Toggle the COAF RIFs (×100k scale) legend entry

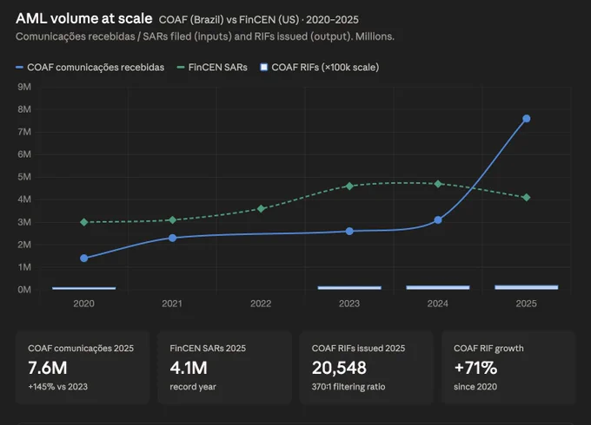(320, 68)
